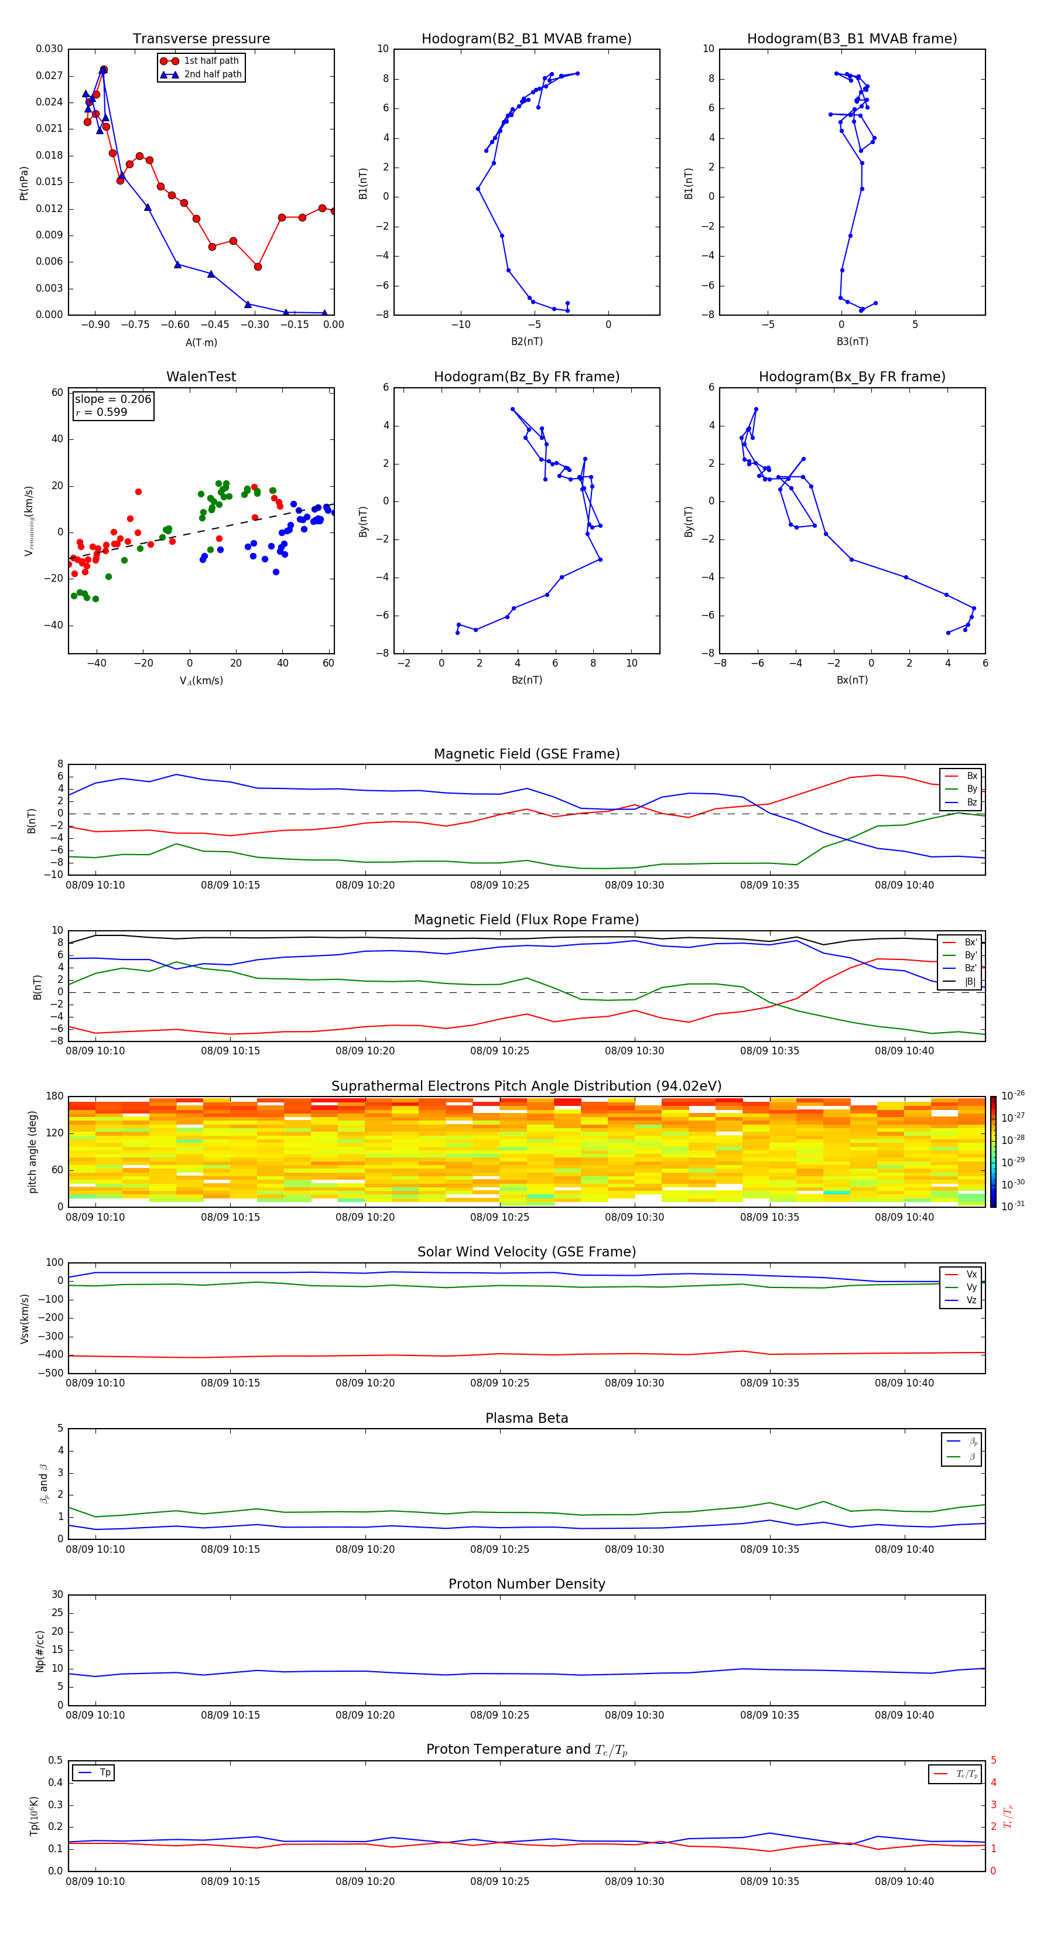The height and width of the screenshot is (1933, 1054).
Task: Click '|B|' in Flux Rope legend
Action: click(970, 982)
